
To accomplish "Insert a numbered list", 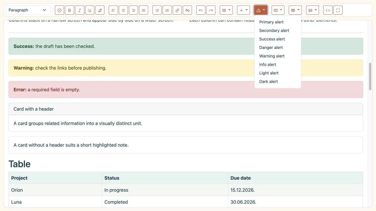I will point(167,10).
